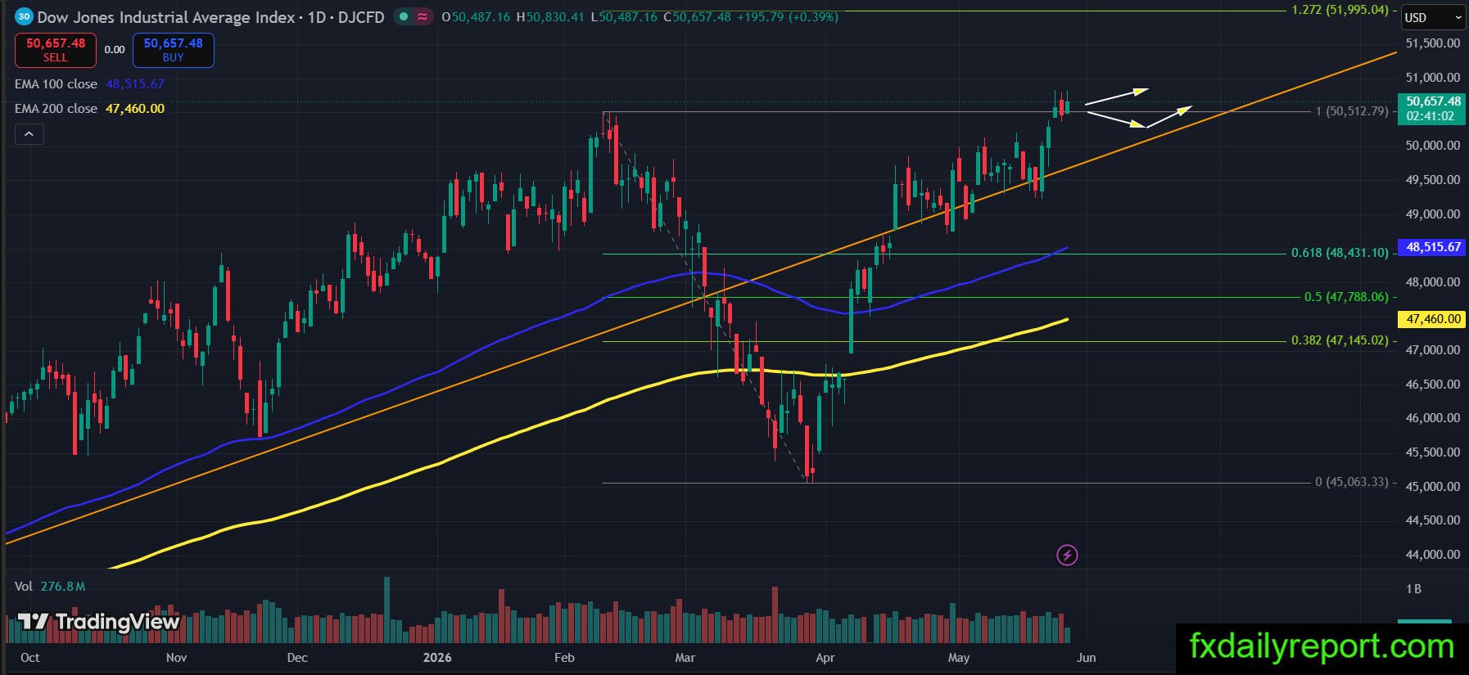
Task: Click 51,500.00 on the price scale
Action: pyautogui.click(x=1433, y=43)
